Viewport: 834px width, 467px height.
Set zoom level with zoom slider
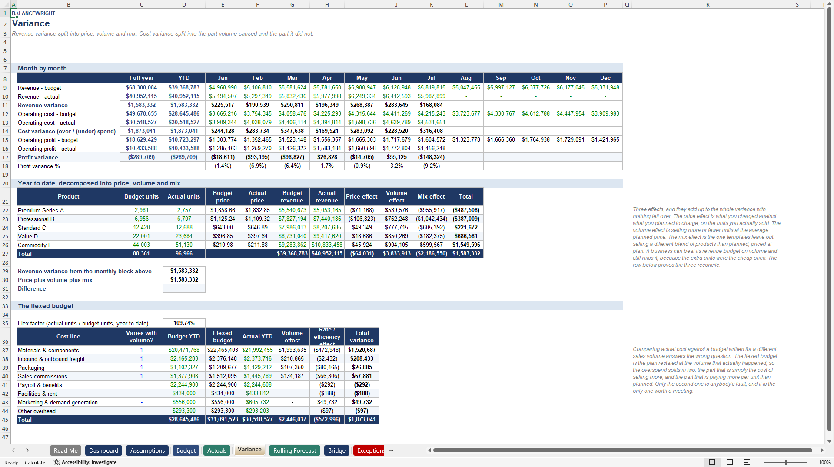785,462
